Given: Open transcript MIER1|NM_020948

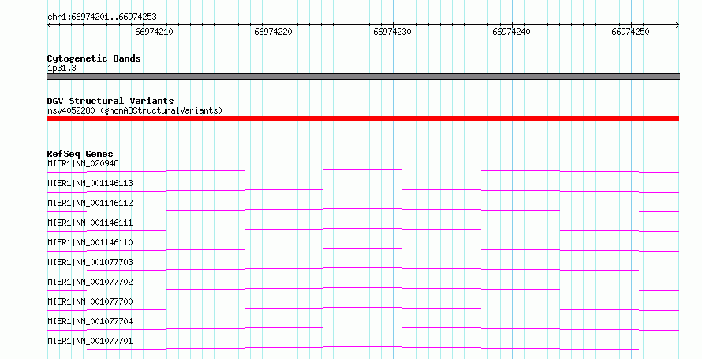Looking at the screenshot, I should (84, 164).
